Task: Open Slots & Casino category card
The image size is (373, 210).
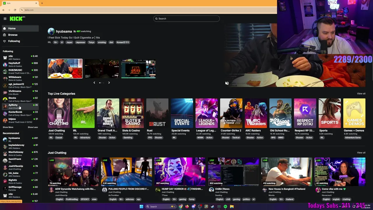Action: coord(133,113)
